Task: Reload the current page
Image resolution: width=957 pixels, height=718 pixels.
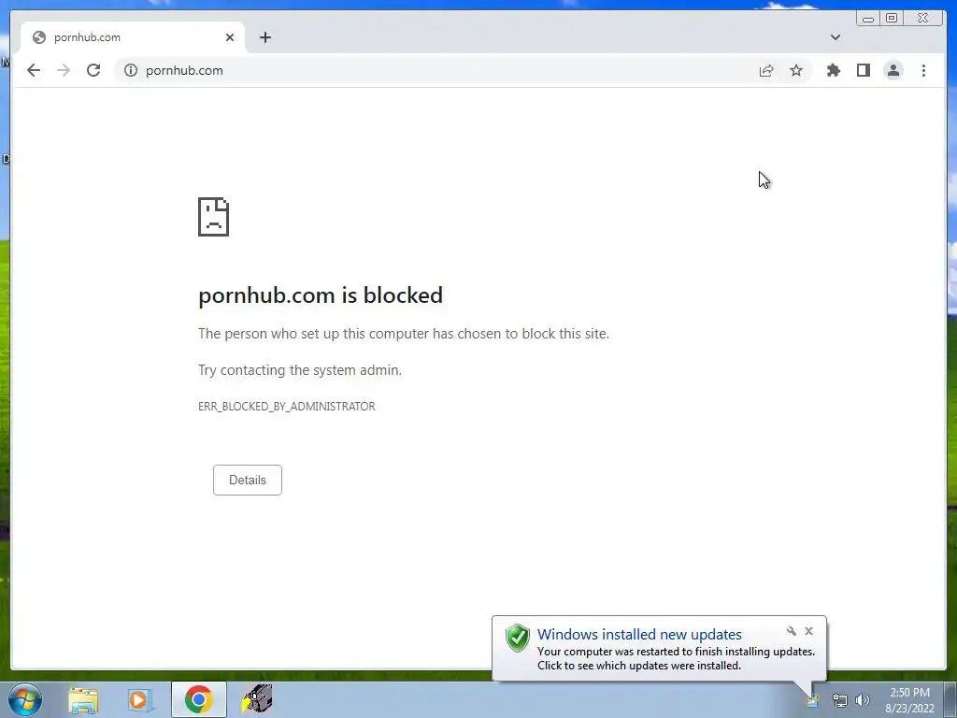Action: click(x=93, y=70)
